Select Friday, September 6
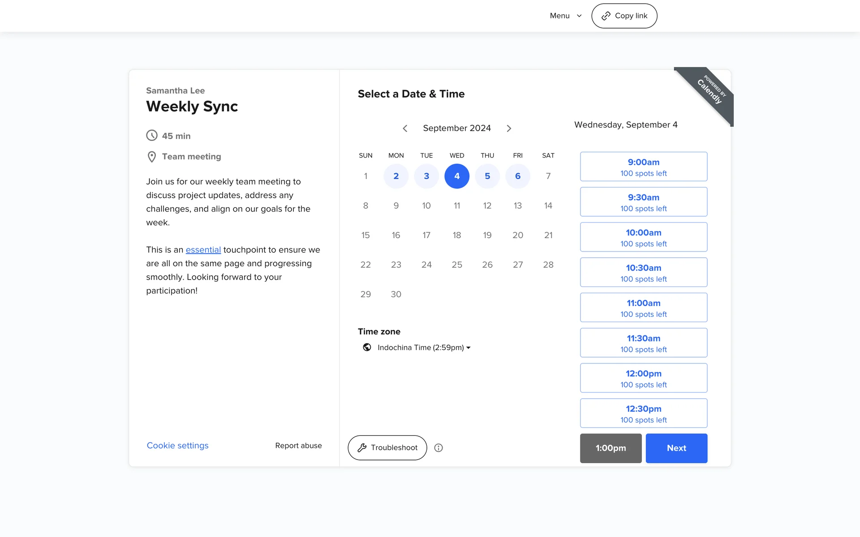Viewport: 860px width, 537px height. 518,176
